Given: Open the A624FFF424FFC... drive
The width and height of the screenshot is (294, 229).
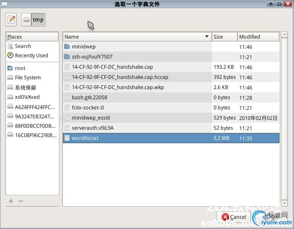Looking at the screenshot, I should [x=32, y=107].
